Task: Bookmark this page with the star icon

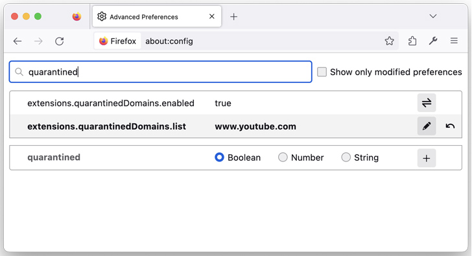Action: coord(389,41)
